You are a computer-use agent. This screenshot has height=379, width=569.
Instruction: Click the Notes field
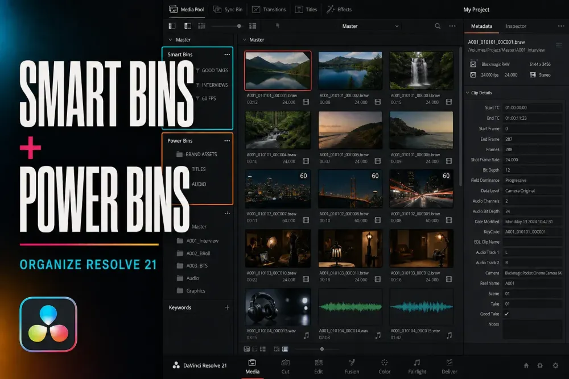point(533,330)
